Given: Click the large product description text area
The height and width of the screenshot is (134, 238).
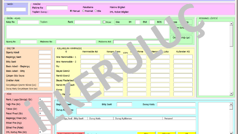Looking at the screenshot, I should [x=88, y=32].
